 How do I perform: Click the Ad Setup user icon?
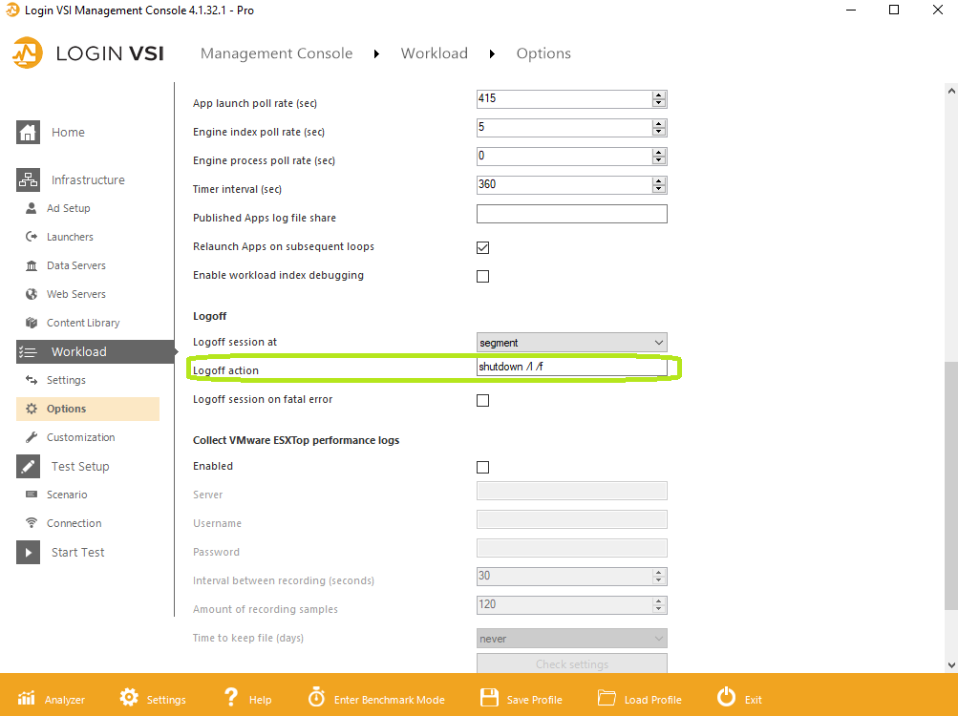point(32,208)
